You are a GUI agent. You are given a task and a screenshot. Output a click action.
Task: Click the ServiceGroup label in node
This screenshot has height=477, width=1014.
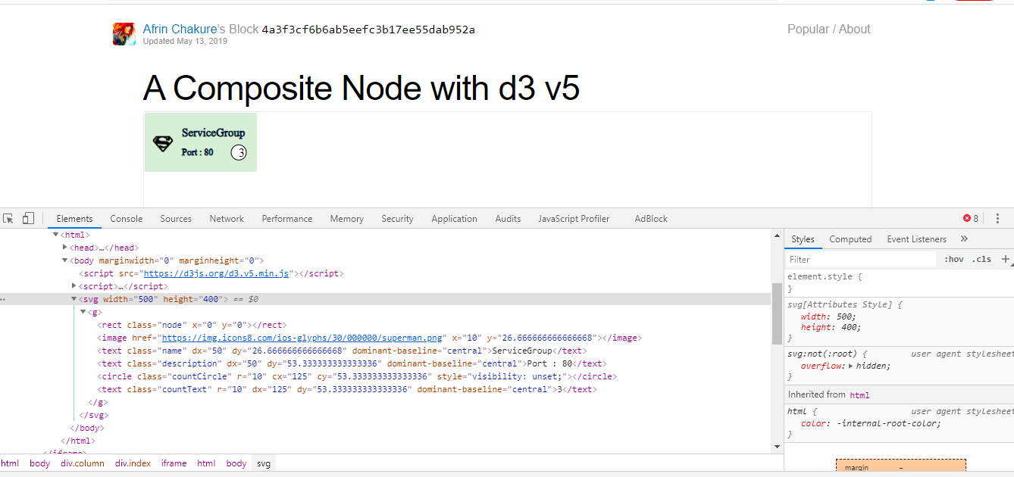click(x=213, y=132)
